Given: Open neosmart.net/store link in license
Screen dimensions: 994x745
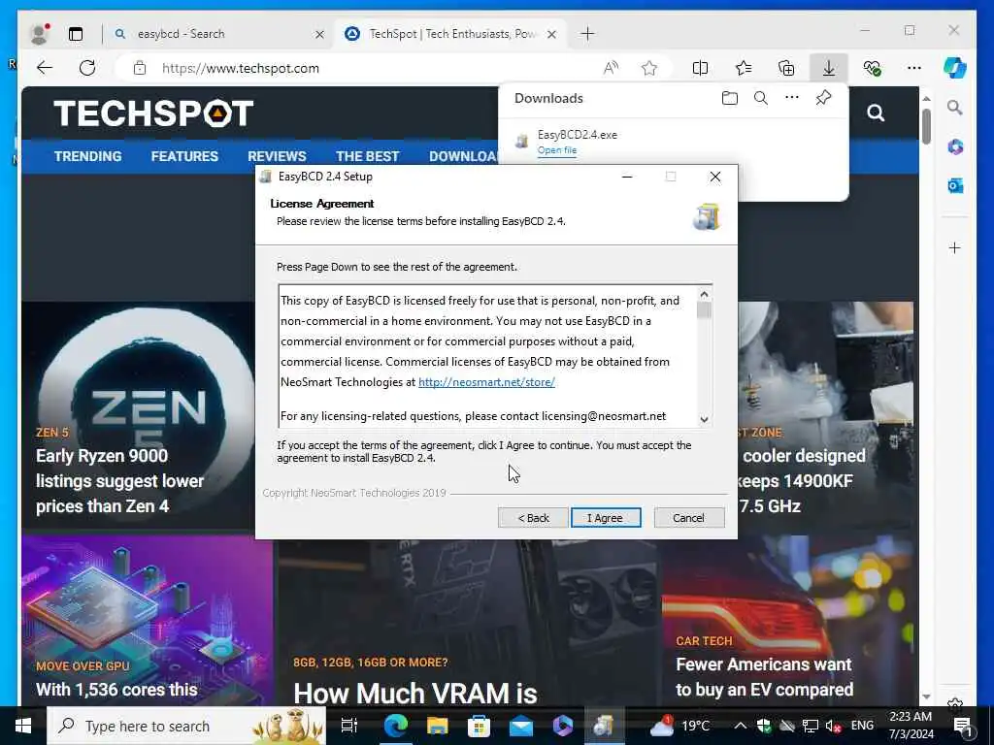Looking at the screenshot, I should tap(486, 382).
